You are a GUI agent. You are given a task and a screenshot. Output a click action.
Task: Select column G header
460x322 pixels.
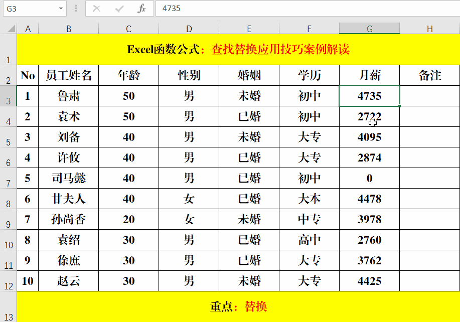pyautogui.click(x=369, y=29)
